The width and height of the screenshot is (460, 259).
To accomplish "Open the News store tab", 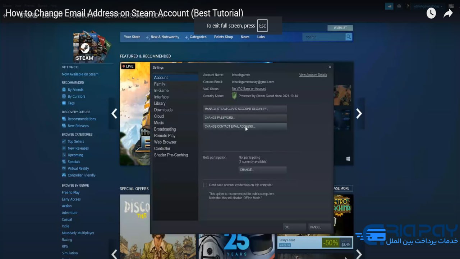I will coord(245,37).
